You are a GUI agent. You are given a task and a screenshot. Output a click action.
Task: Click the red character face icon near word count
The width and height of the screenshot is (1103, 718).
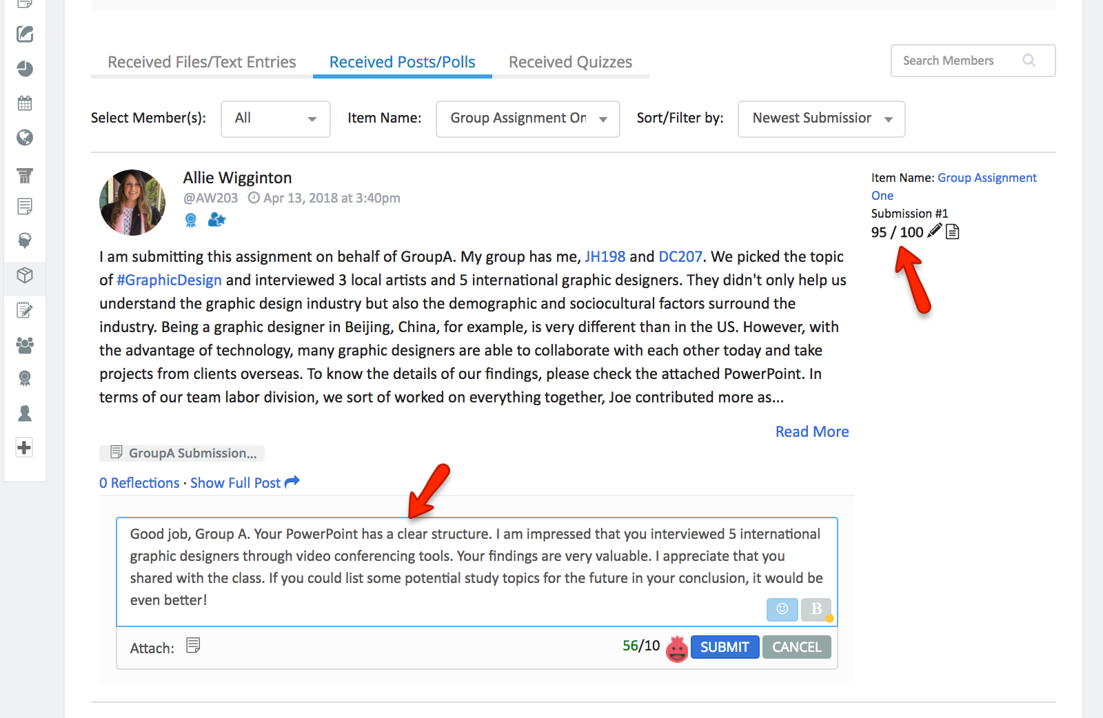tap(677, 648)
